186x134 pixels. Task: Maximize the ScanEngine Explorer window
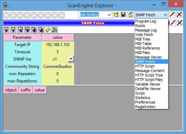(163, 4)
